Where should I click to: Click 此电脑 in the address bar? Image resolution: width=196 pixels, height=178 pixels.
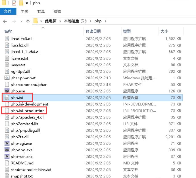click(51, 21)
